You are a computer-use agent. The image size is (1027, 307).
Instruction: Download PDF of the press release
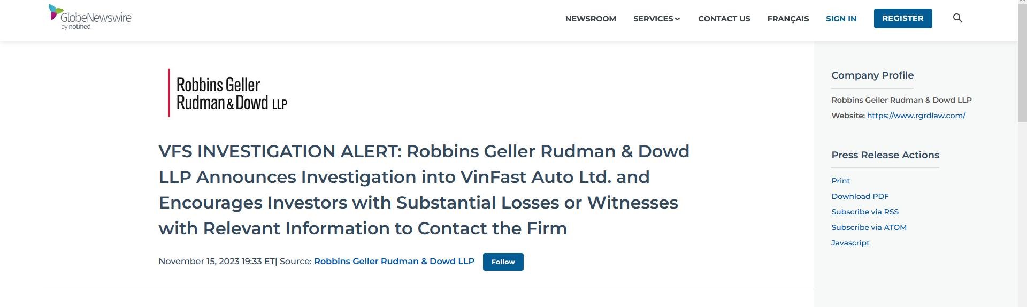pyautogui.click(x=860, y=196)
